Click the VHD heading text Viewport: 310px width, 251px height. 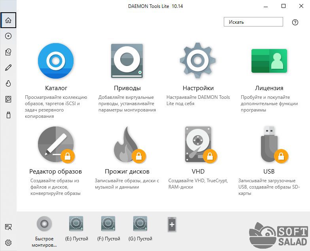(198, 172)
